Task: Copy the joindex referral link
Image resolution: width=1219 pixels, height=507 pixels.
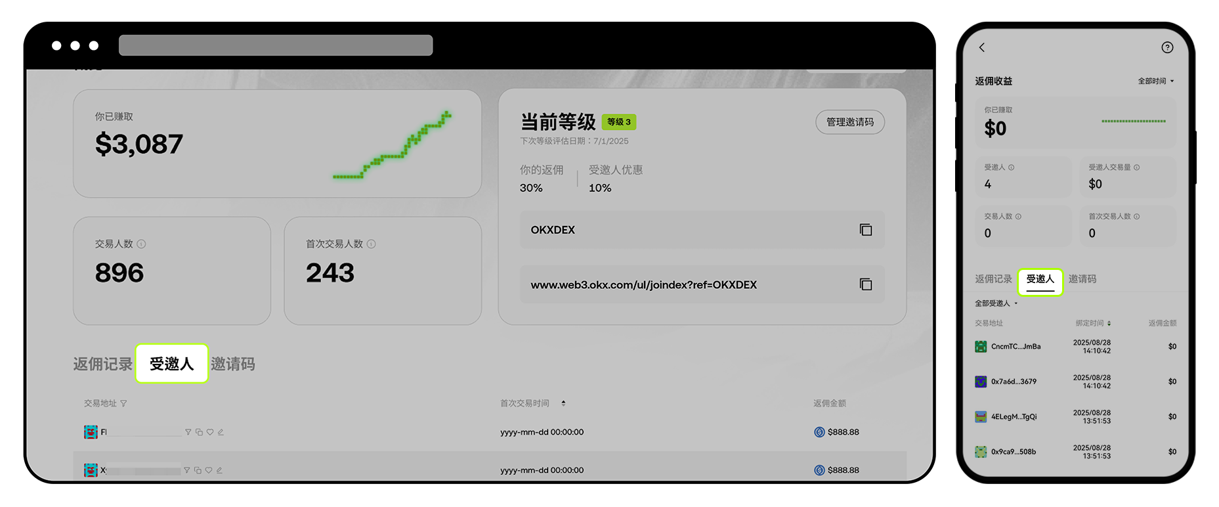Action: click(x=866, y=284)
